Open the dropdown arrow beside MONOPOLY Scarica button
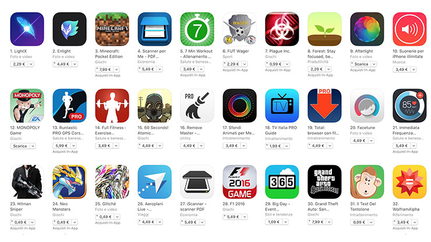 coord(33,146)
